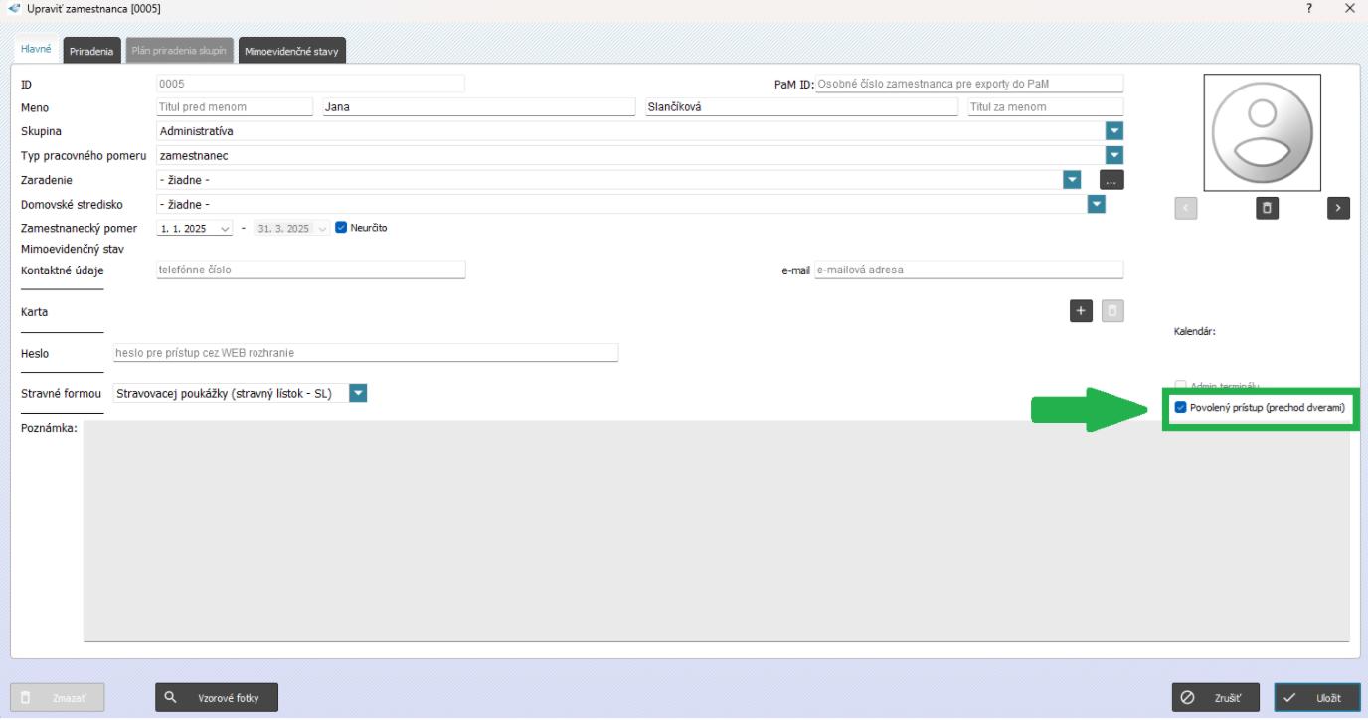This screenshot has width=1368, height=720.
Task: Go to next photo arrow
Action: click(x=1339, y=208)
